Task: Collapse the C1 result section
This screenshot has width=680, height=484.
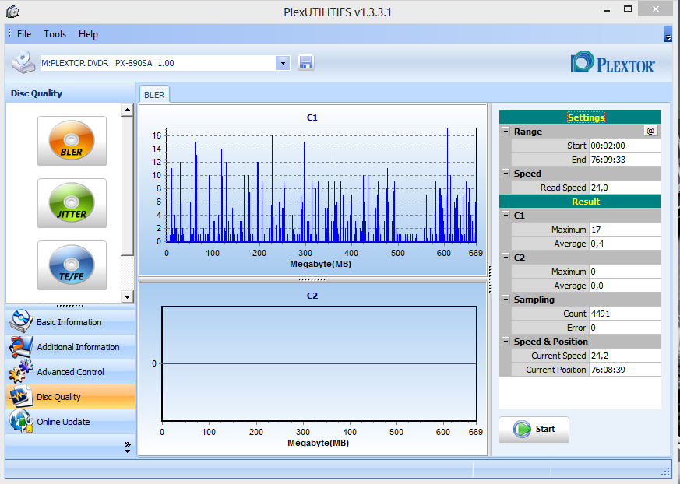Action: [x=506, y=215]
